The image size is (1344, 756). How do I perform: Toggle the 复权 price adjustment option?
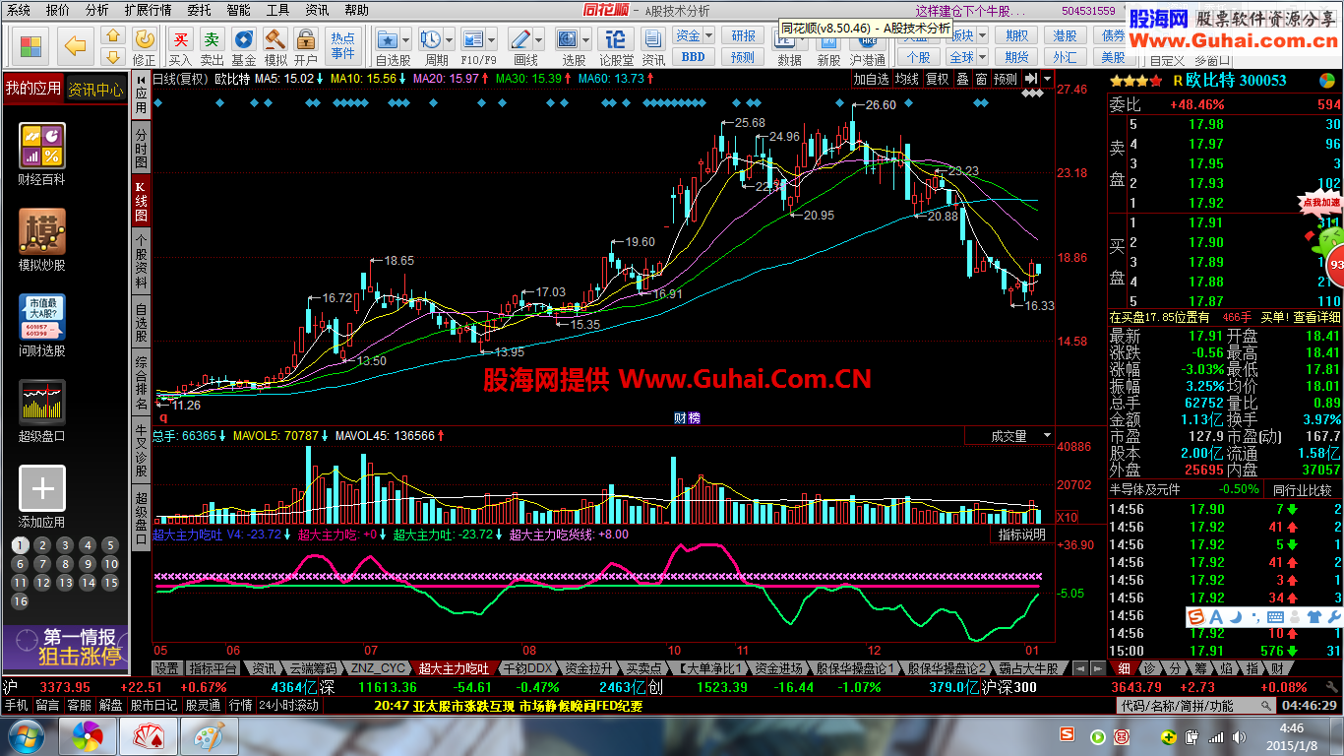coord(937,79)
